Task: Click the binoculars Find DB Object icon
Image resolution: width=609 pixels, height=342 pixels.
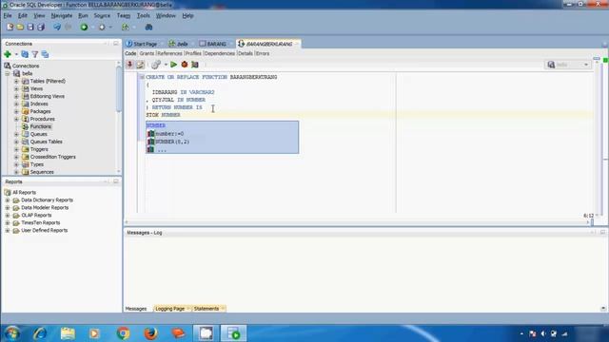Action: [148, 28]
